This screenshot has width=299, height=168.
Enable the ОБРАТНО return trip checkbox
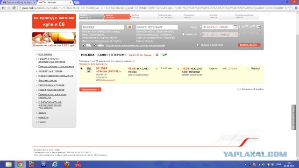click(x=184, y=34)
